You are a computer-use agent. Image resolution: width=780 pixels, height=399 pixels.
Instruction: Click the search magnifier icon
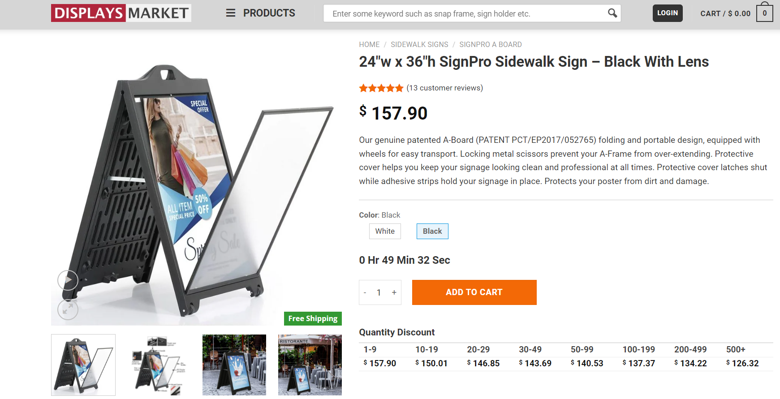pyautogui.click(x=612, y=13)
